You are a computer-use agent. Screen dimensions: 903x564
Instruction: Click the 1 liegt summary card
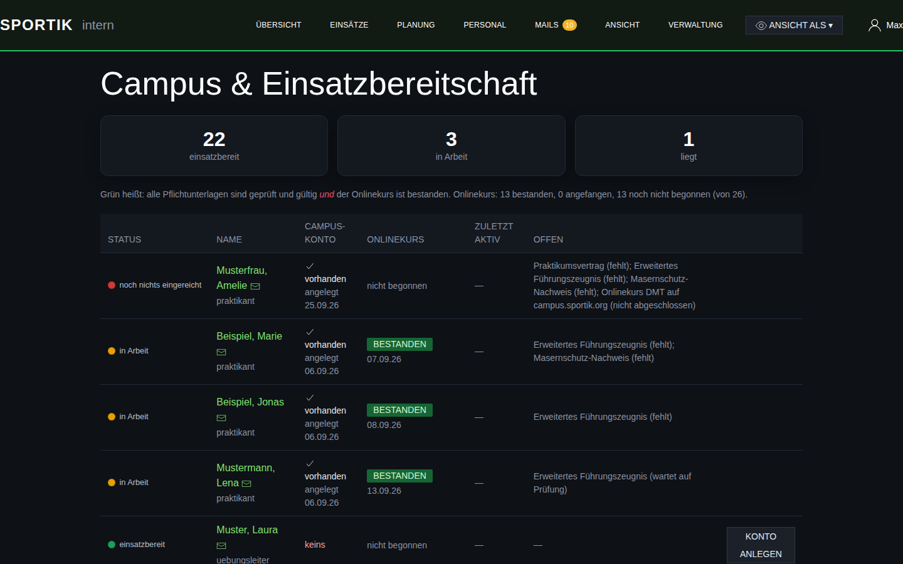tap(689, 145)
